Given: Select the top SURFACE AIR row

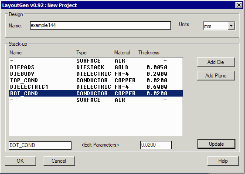Looking at the screenshot, I should click(96, 60).
